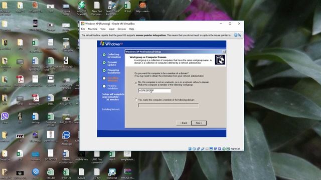Viewport: 321px width, 180px height.
Task: Click the WORKGROUP name text field
Action: (154, 90)
